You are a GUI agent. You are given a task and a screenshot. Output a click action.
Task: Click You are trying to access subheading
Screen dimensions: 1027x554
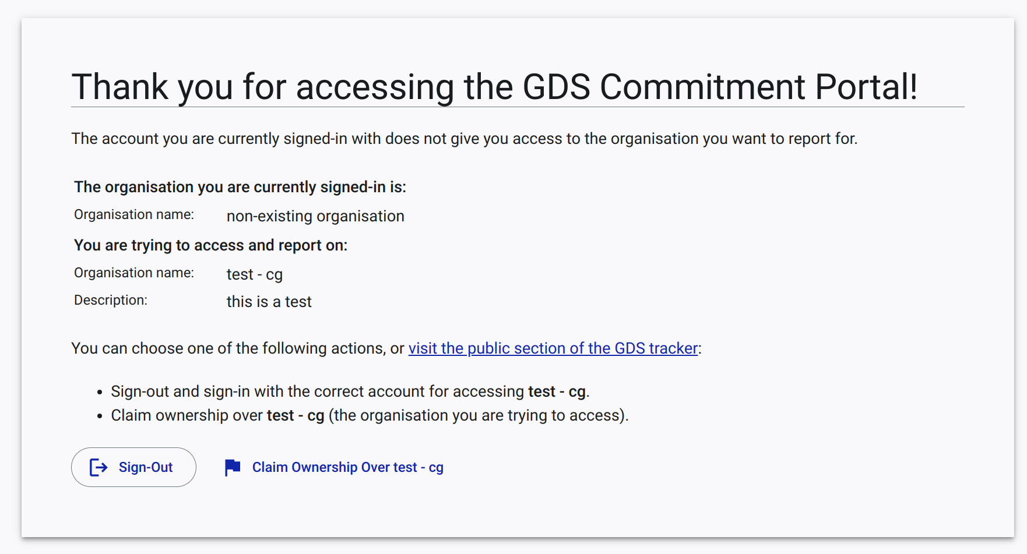210,245
